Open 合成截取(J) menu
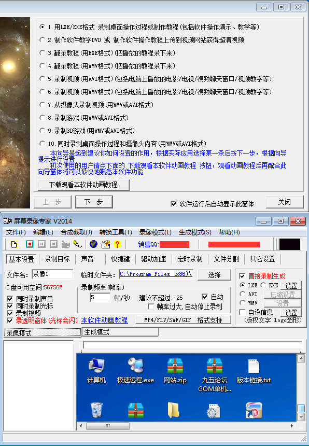Screen dimensions: 309x446 click(76, 232)
